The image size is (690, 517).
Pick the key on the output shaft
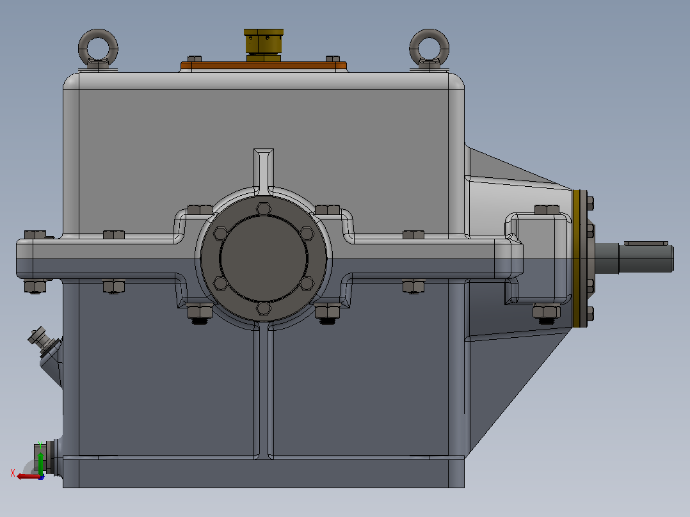coord(646,243)
